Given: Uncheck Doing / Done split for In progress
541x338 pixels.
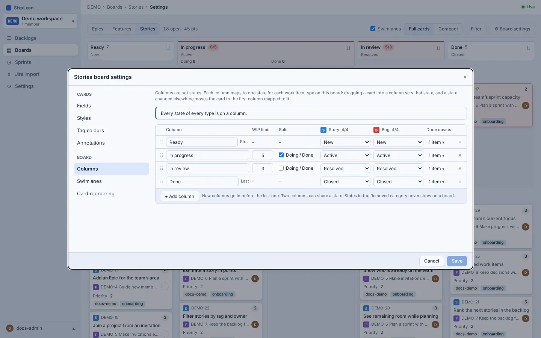Looking at the screenshot, I should pyautogui.click(x=281, y=155).
